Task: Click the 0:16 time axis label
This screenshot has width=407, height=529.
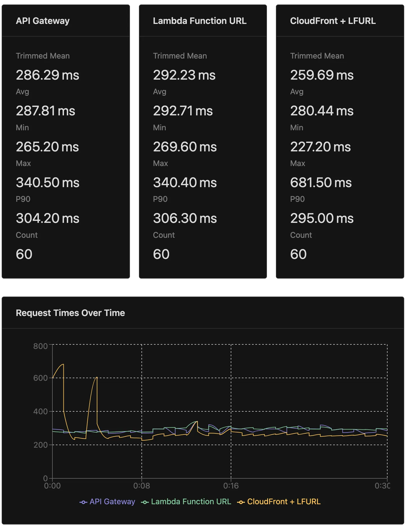Action: [x=231, y=486]
